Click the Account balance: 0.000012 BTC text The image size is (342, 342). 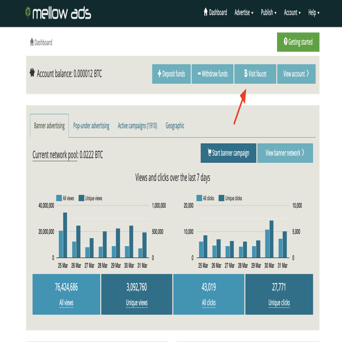(x=69, y=74)
